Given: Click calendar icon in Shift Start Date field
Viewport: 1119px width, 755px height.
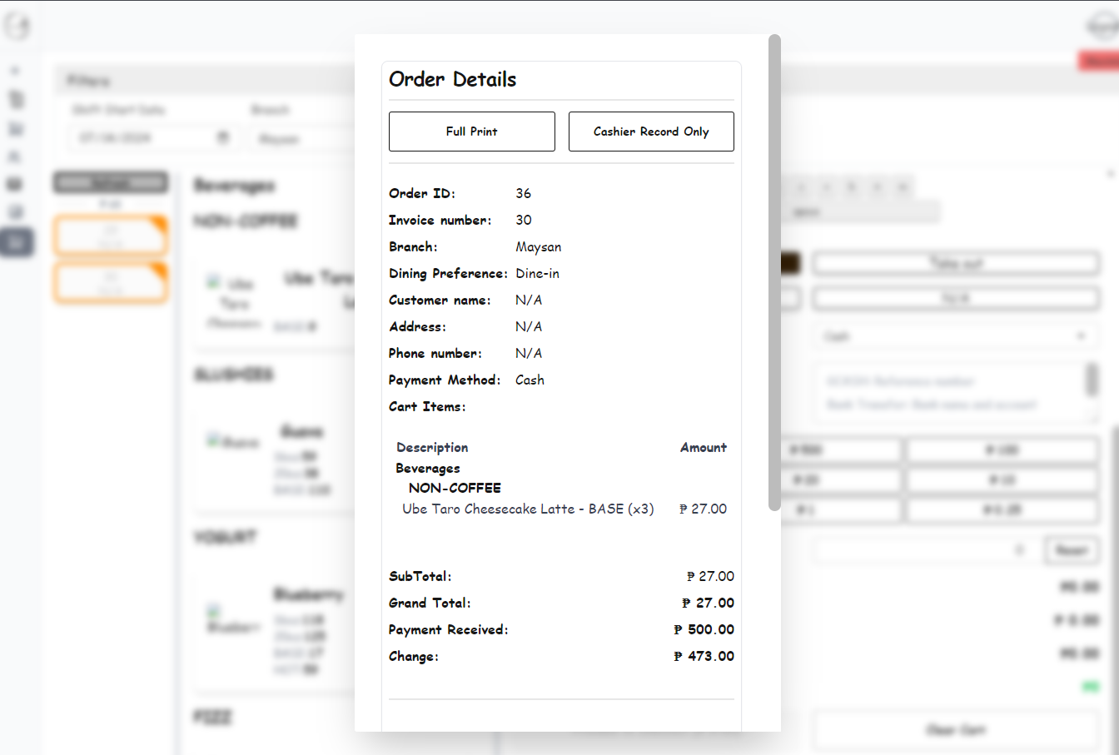Looking at the screenshot, I should pos(222,137).
